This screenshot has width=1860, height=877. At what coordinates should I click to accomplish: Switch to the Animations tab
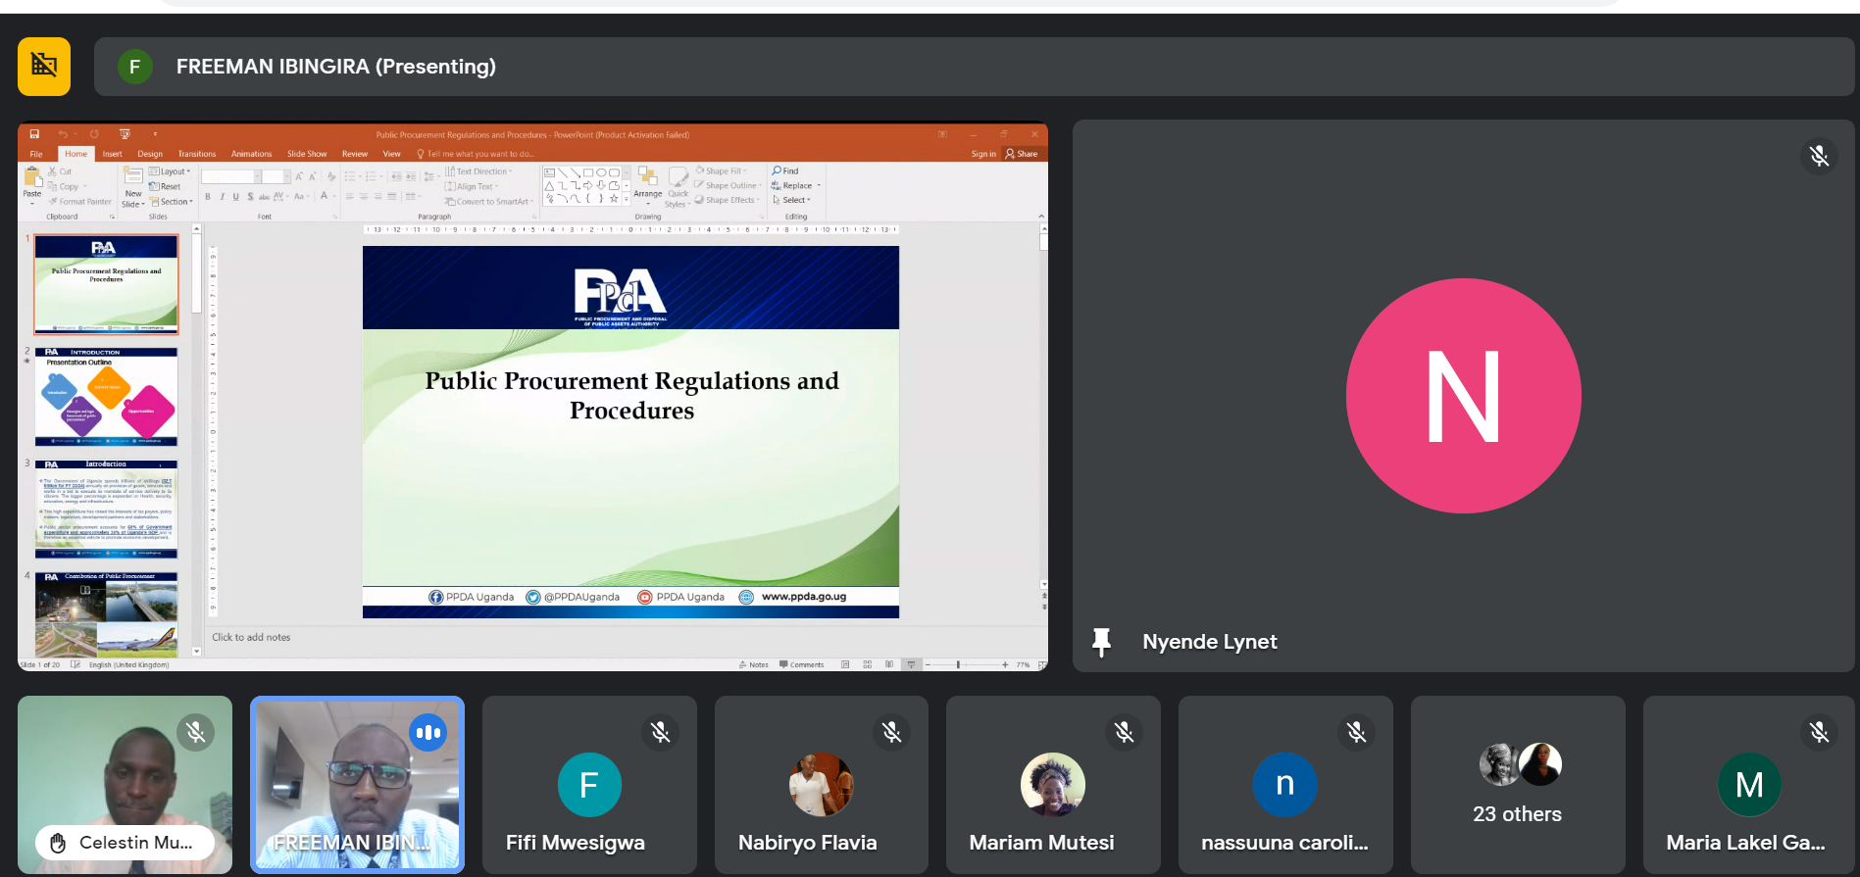pyautogui.click(x=251, y=154)
